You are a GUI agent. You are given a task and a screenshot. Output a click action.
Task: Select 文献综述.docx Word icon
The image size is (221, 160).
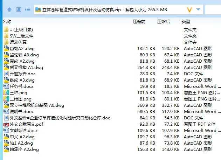(x=6, y=130)
